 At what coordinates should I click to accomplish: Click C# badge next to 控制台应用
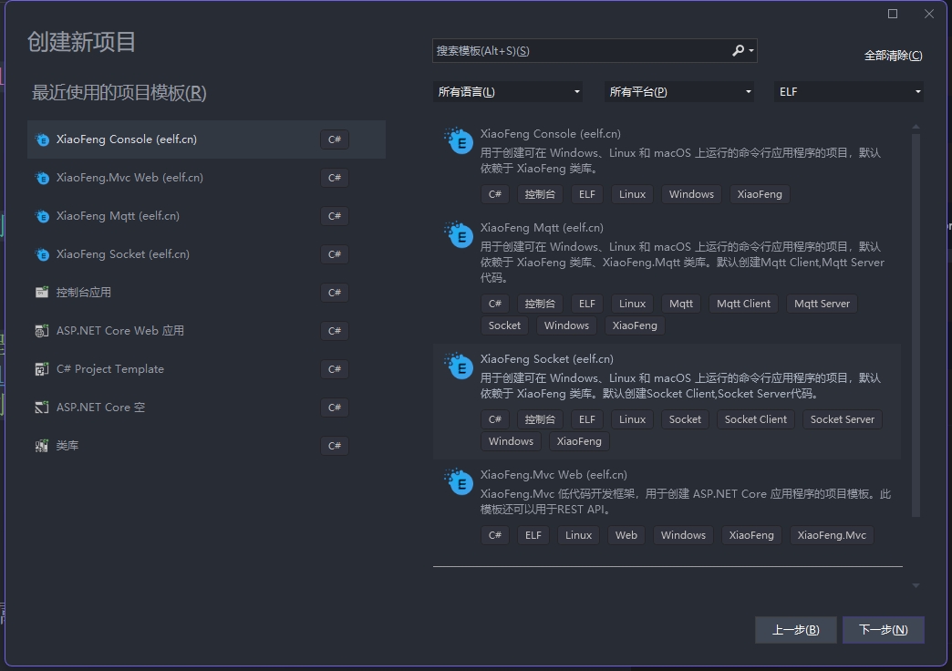[335, 293]
